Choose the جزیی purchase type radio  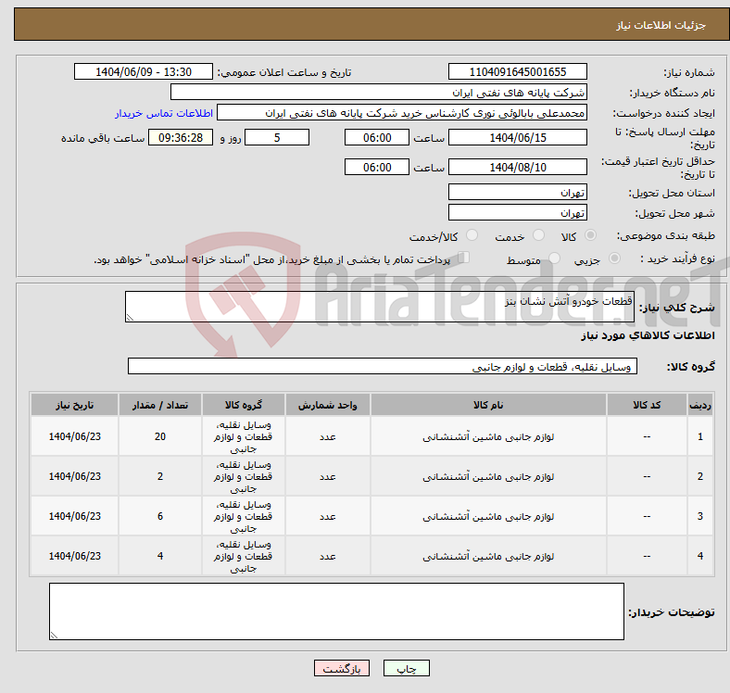(x=614, y=258)
